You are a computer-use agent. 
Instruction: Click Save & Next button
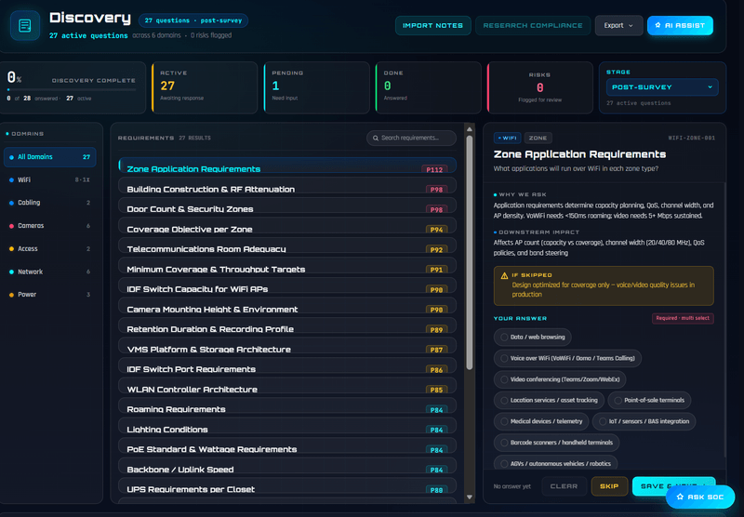673,486
